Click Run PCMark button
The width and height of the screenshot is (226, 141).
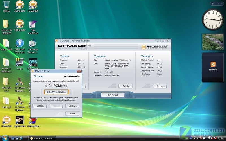click(x=113, y=95)
